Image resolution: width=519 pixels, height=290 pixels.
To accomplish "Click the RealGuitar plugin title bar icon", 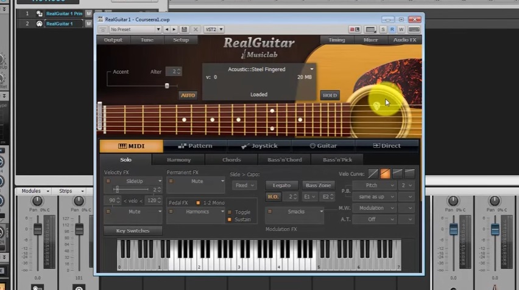I will coord(101,19).
